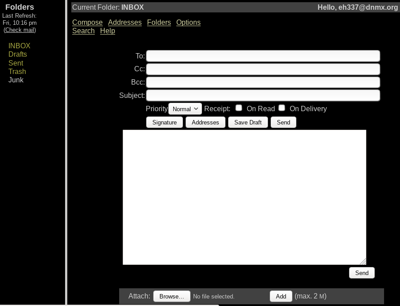
Task: Click the Send button below message body
Action: pyautogui.click(x=361, y=273)
